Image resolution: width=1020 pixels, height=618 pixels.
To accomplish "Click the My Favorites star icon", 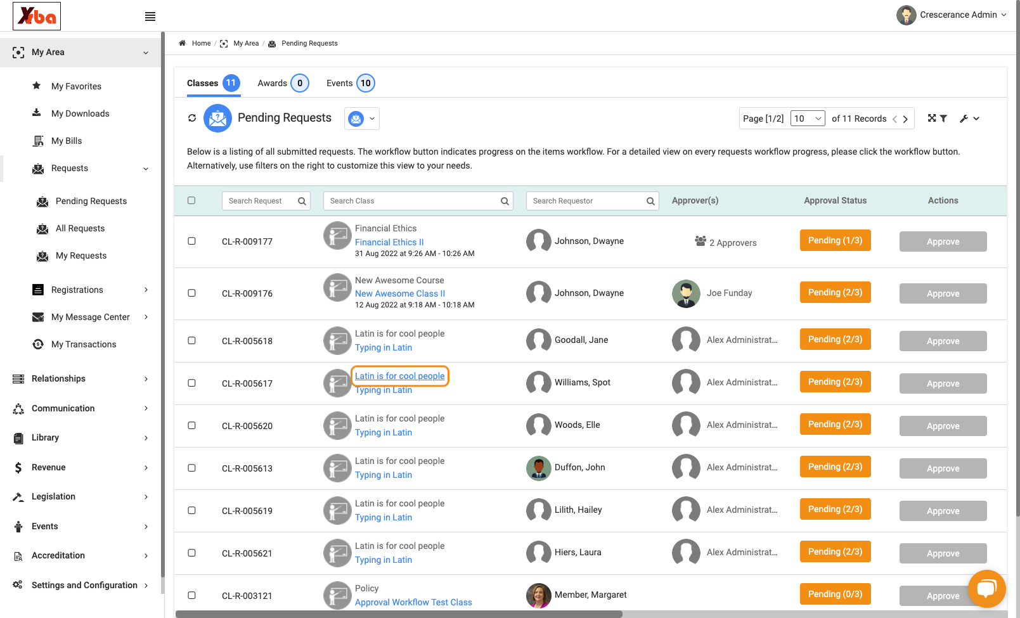I will 37,86.
